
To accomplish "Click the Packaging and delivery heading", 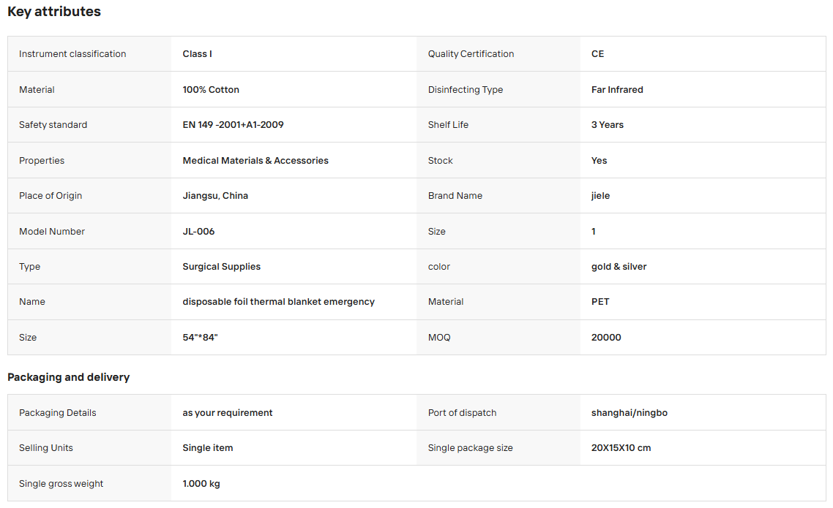I will (x=69, y=377).
